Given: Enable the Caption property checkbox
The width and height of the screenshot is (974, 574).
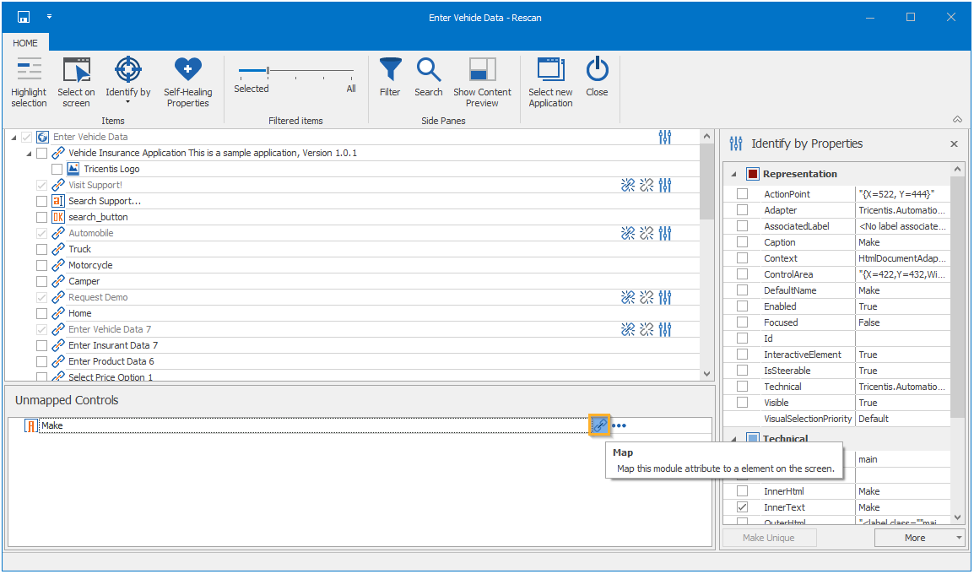Looking at the screenshot, I should pos(743,242).
